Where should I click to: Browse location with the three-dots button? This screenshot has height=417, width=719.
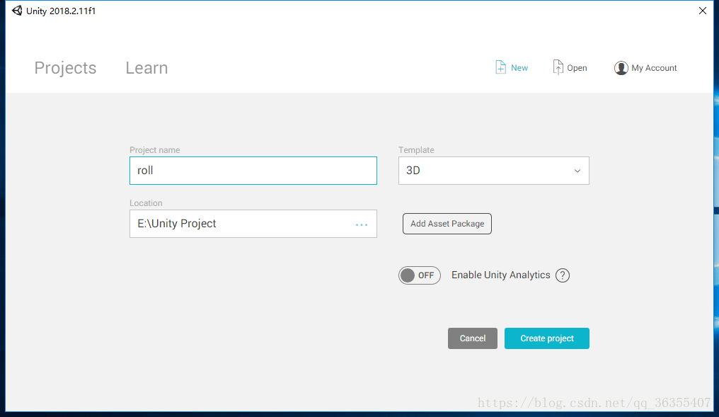[362, 224]
